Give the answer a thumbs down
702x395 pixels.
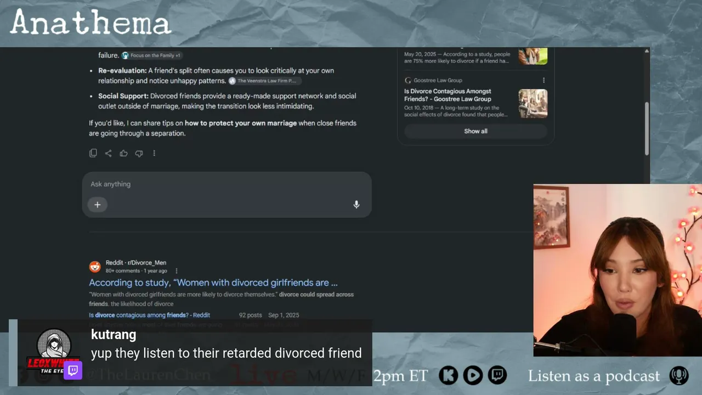click(139, 153)
